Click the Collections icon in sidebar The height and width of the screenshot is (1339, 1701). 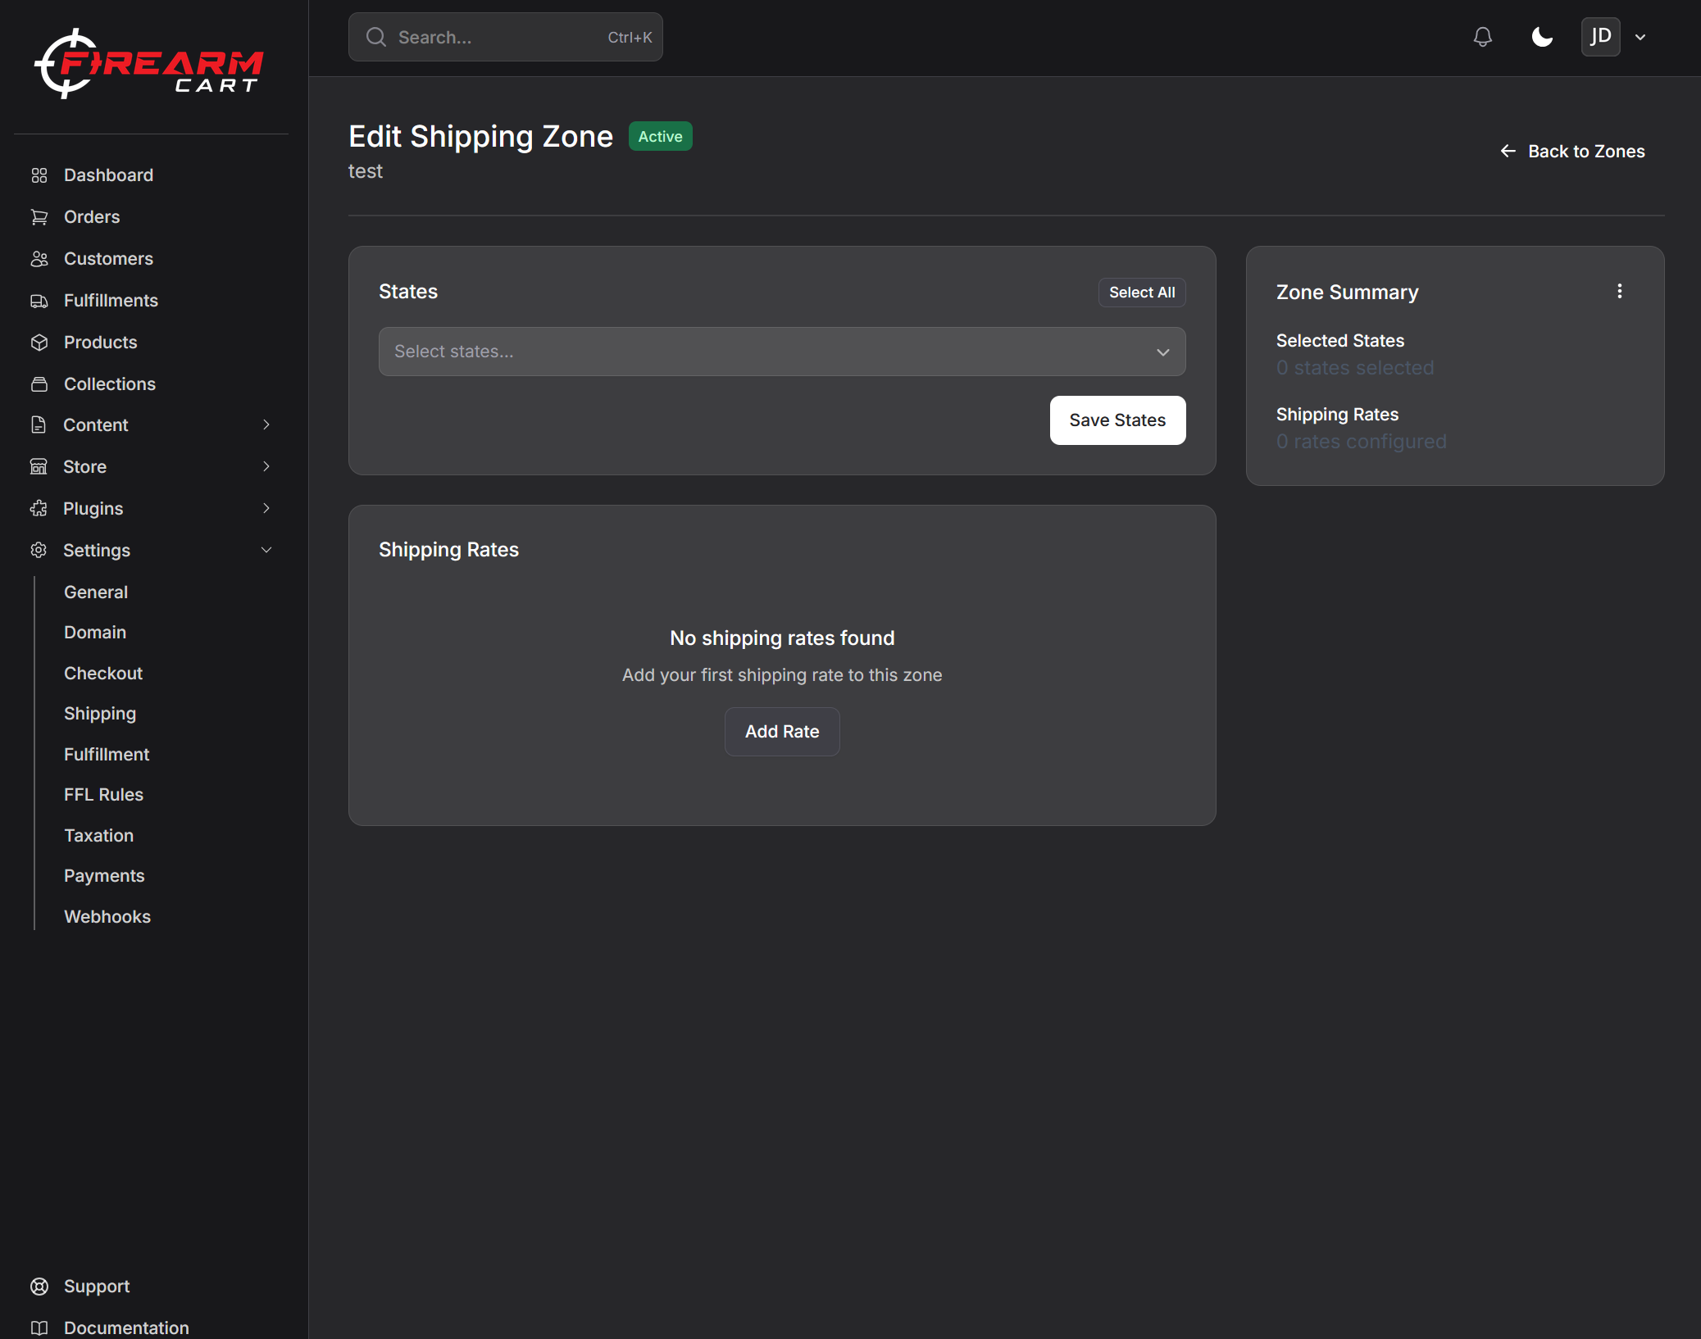(x=39, y=384)
